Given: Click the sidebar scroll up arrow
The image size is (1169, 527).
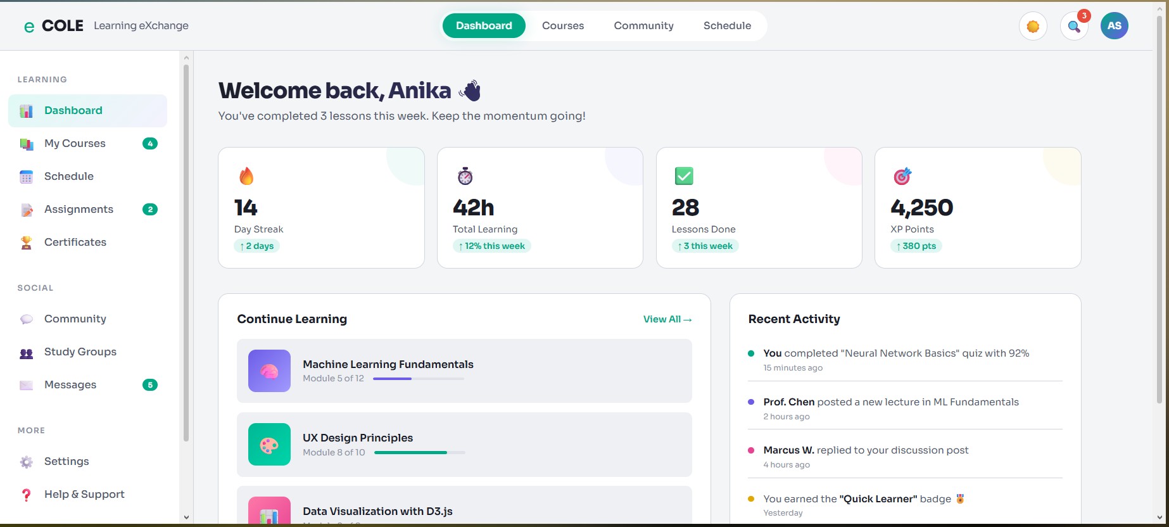Looking at the screenshot, I should click(186, 58).
